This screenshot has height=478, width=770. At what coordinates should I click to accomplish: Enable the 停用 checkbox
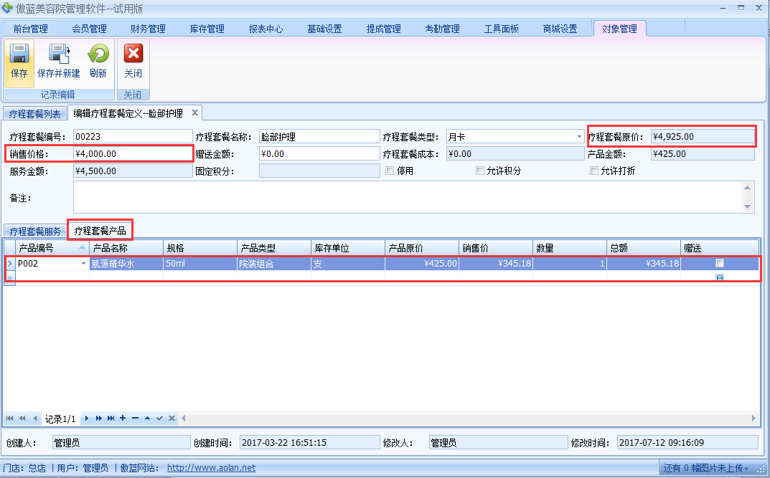pos(390,171)
